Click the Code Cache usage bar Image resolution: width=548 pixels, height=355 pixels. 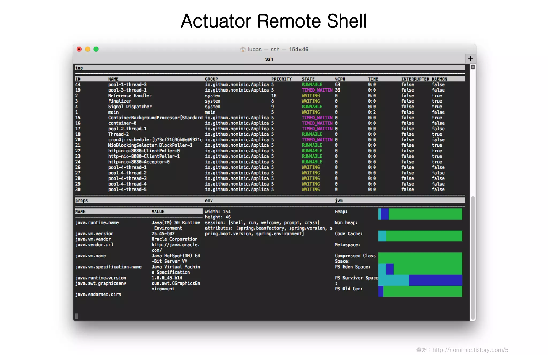(420, 236)
